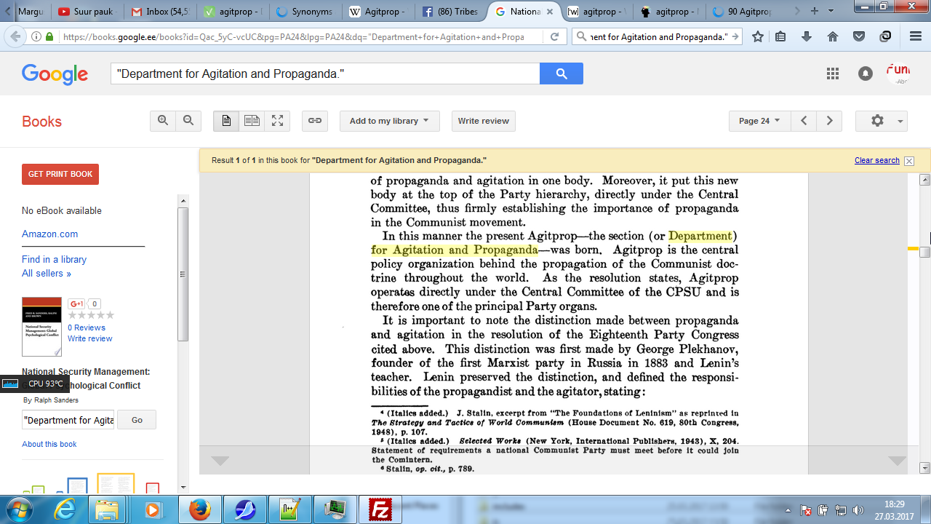931x524 pixels.
Task: Show hidden system tray icons
Action: (788, 510)
